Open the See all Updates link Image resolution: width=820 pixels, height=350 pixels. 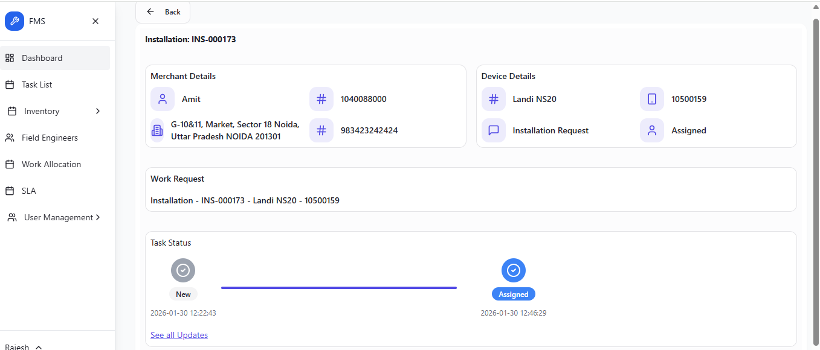point(179,335)
